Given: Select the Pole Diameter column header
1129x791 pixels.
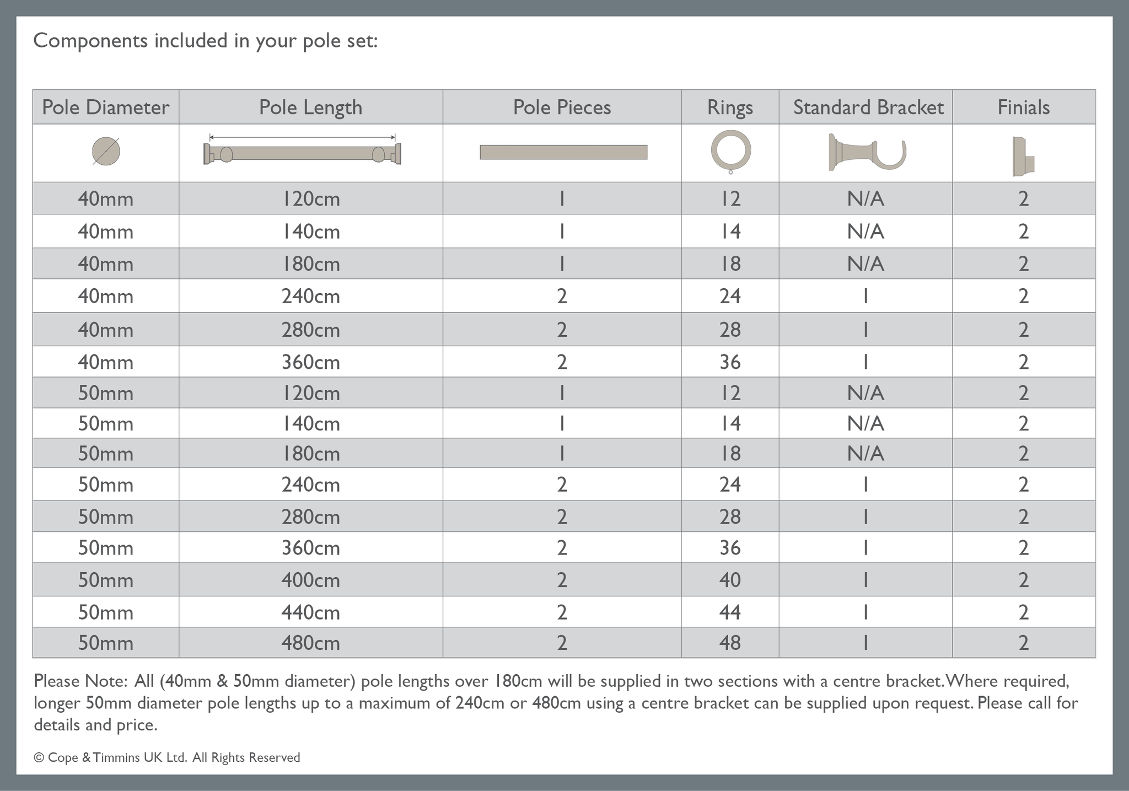Looking at the screenshot, I should pos(106,107).
